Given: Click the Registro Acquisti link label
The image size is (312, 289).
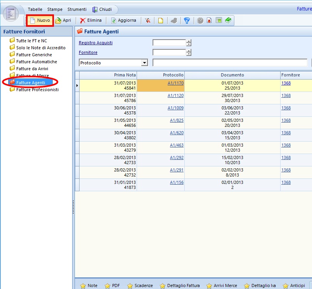Looking at the screenshot, I should 95,43.
